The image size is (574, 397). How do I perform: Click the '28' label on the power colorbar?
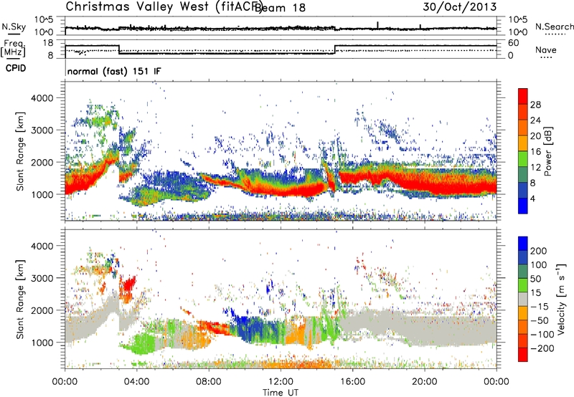[535, 105]
